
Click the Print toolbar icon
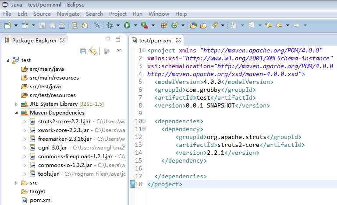[x=62, y=25]
